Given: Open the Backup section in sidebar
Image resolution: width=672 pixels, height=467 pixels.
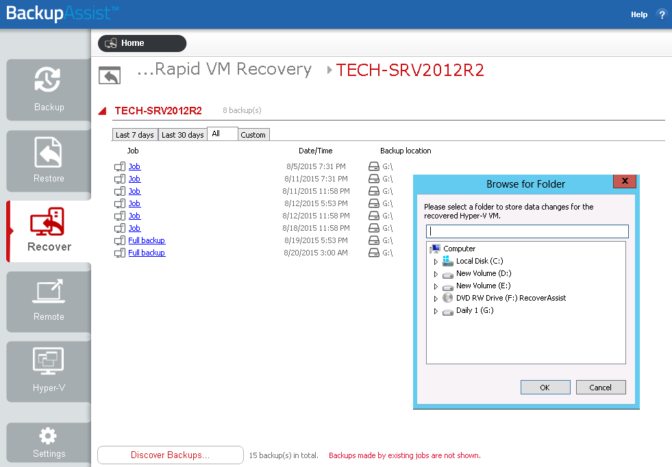Looking at the screenshot, I should click(49, 90).
